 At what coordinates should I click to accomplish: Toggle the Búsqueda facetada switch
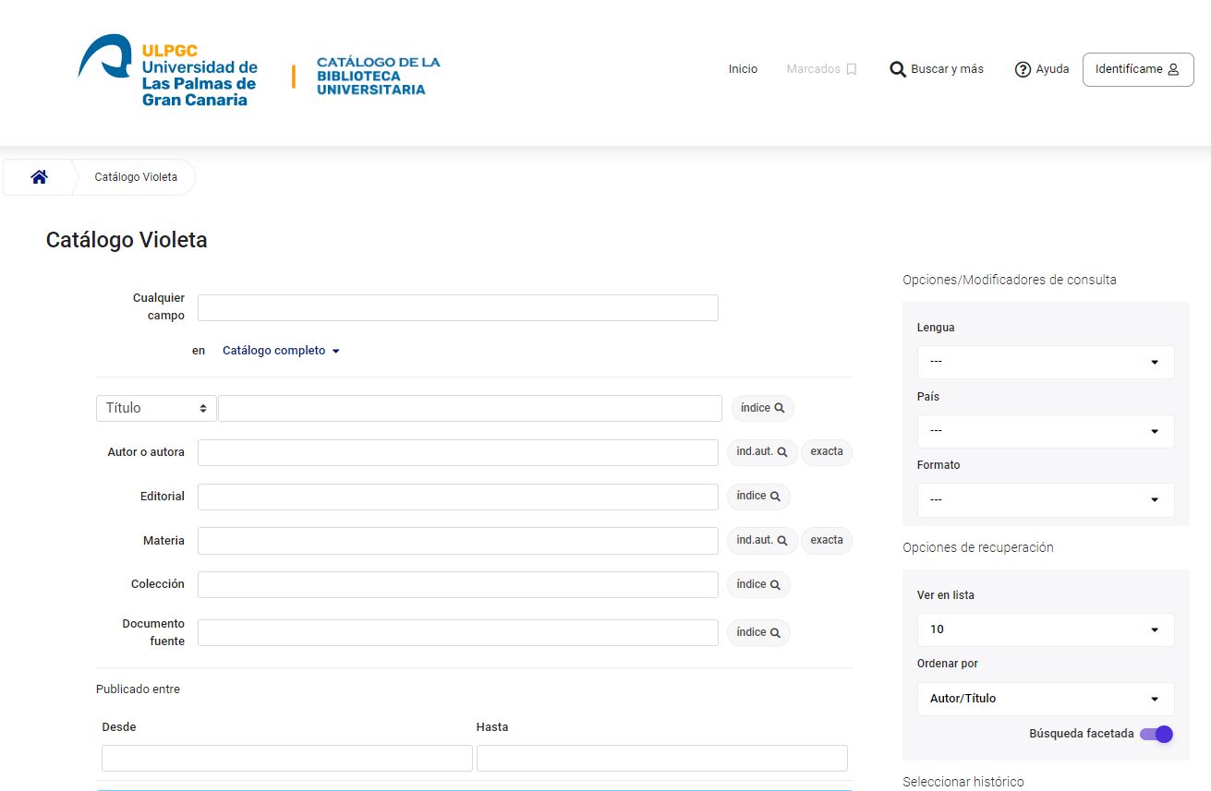pos(1156,734)
